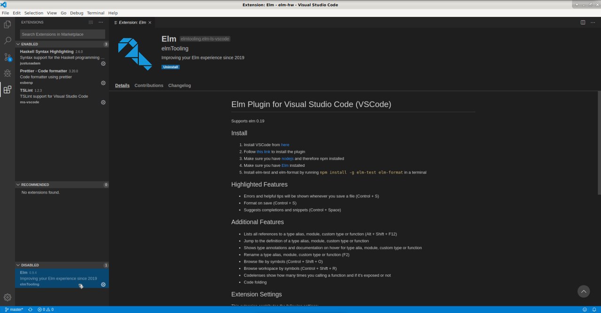Image resolution: width=601 pixels, height=313 pixels.
Task: Follow the 'here' link to install VSCode
Action: pos(285,145)
